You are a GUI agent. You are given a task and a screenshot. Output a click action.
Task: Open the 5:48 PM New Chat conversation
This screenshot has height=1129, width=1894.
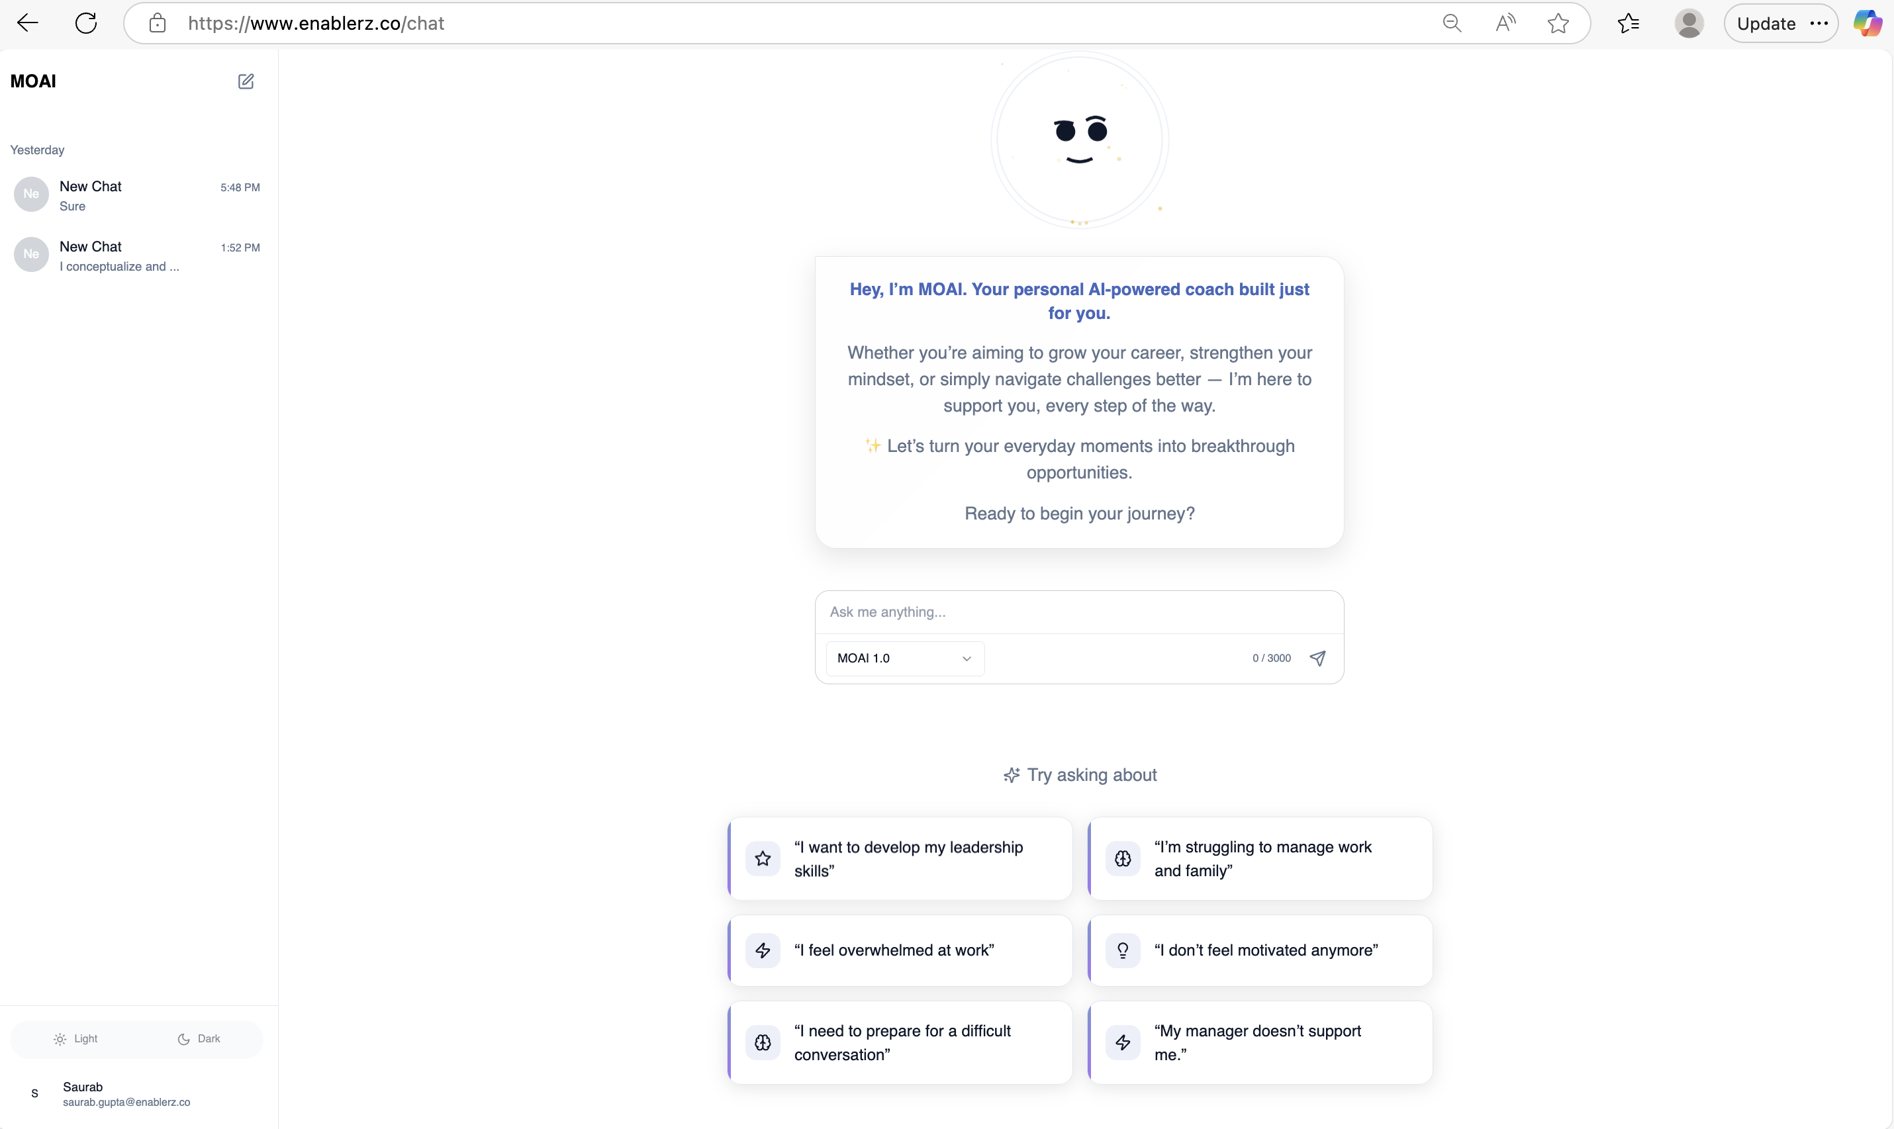[x=137, y=195]
